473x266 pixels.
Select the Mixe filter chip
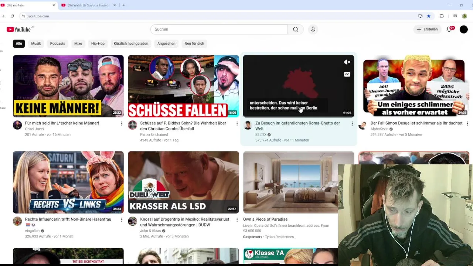click(78, 44)
